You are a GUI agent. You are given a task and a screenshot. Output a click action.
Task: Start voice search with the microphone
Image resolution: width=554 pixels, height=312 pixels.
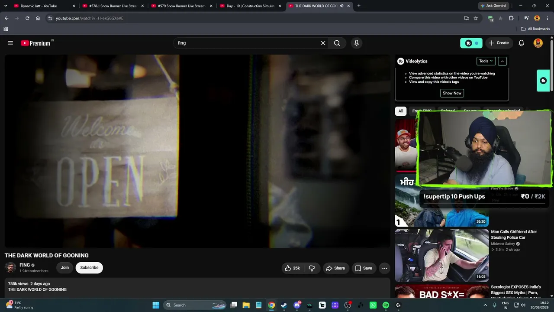[357, 43]
